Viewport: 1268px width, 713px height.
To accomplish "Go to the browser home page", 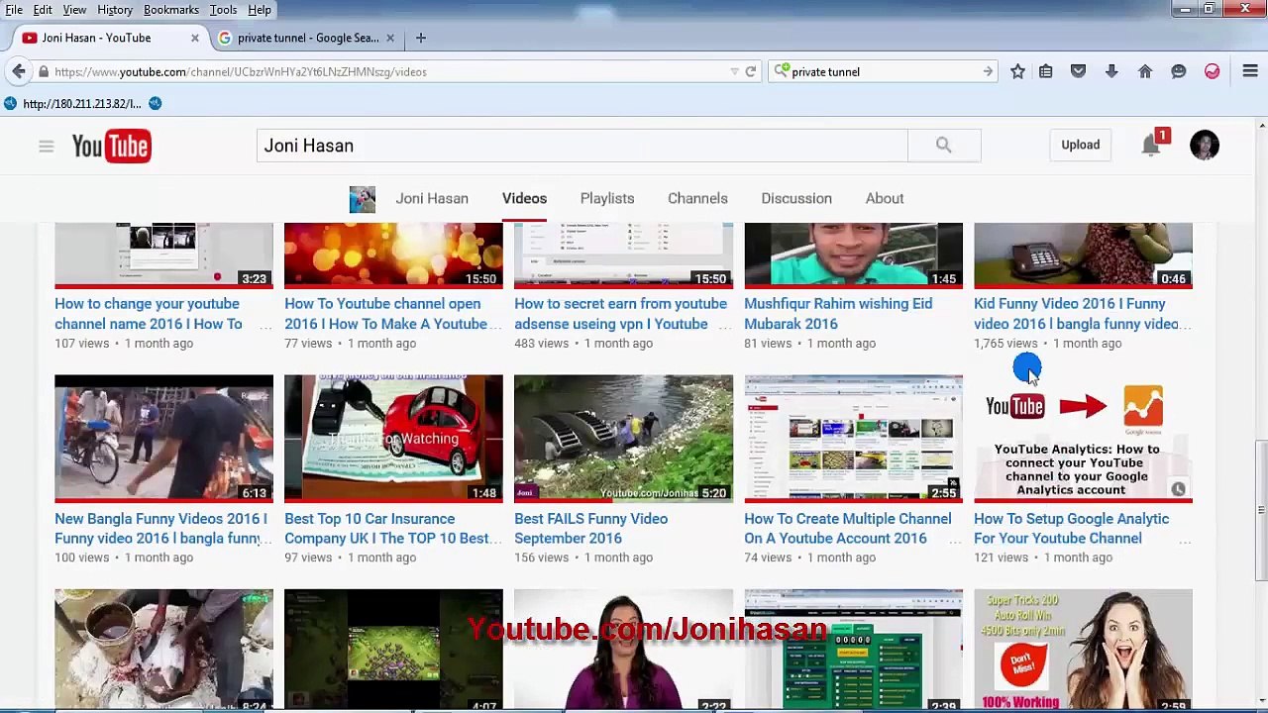I will pos(1145,71).
